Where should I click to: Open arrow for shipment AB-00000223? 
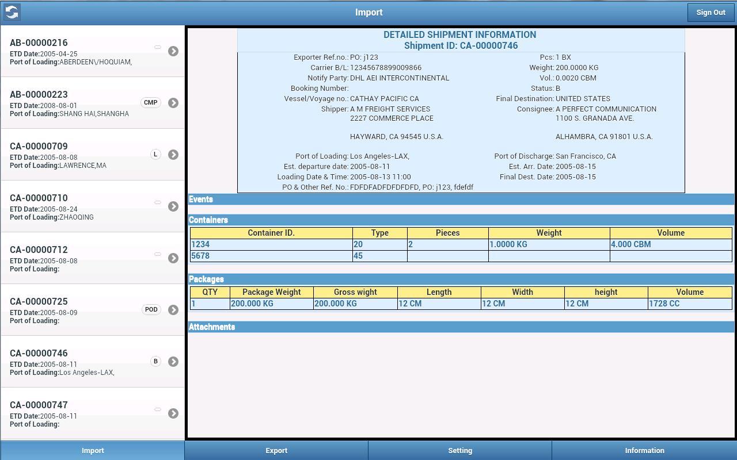(173, 103)
